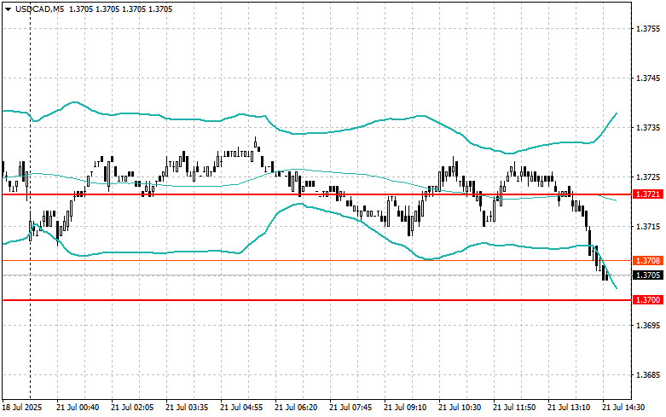The image size is (666, 417).
Task: Click the 1.3735 price scale value
Action: pyautogui.click(x=648, y=127)
